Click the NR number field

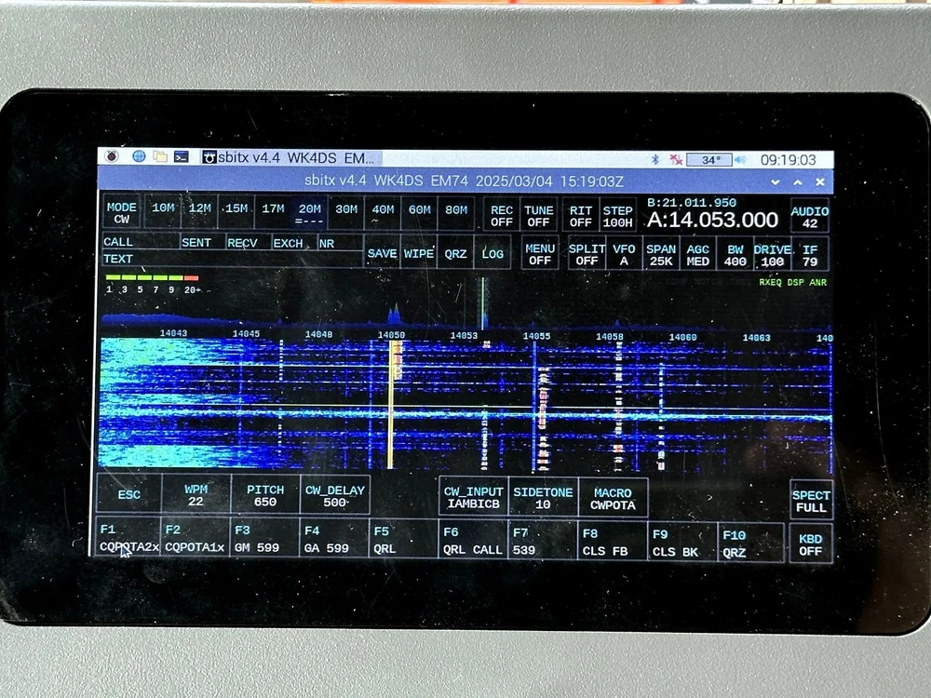click(x=340, y=243)
